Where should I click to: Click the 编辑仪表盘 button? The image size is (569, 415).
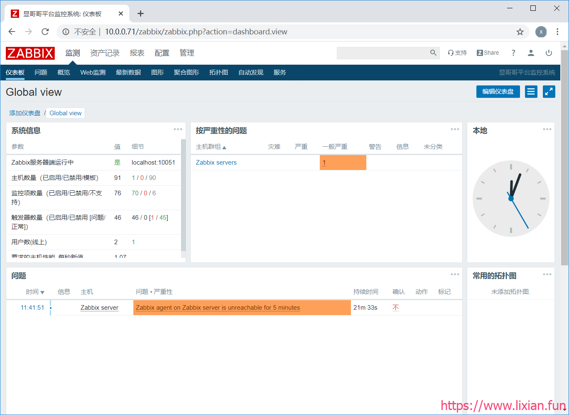point(498,92)
